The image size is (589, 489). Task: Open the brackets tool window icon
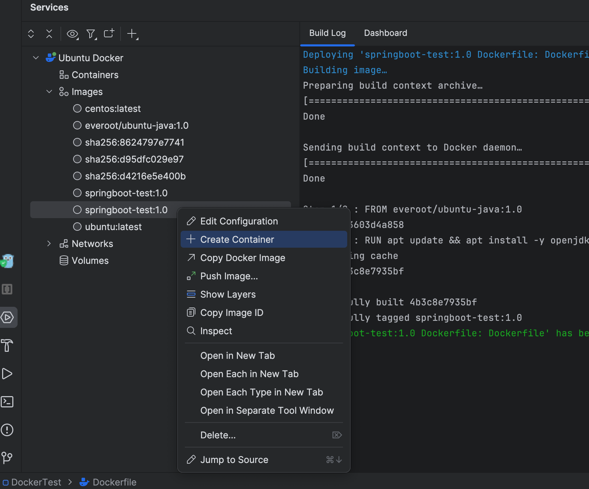[x=7, y=289]
